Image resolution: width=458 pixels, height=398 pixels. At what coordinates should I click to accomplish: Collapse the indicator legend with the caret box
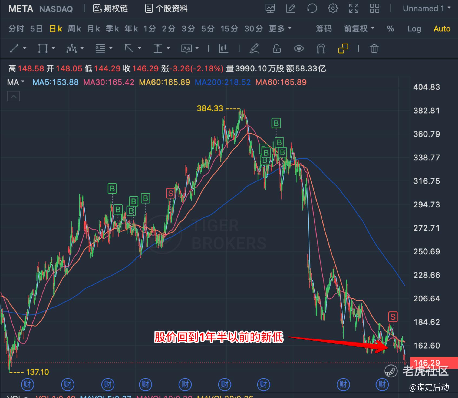click(x=13, y=96)
